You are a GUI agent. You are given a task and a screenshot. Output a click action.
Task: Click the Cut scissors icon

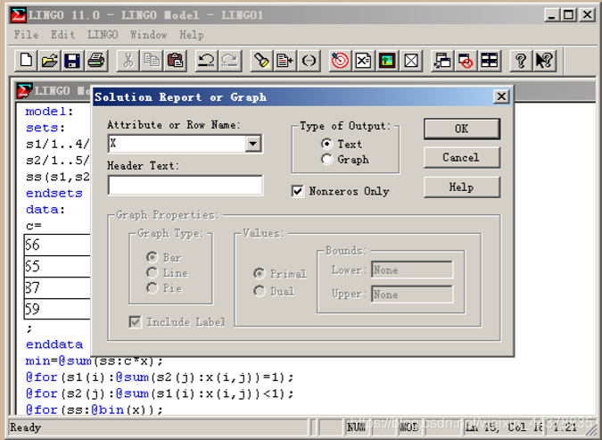[x=128, y=61]
